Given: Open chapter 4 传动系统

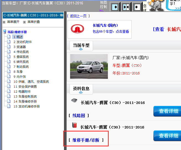Looking at the screenshot, I should (21, 52).
